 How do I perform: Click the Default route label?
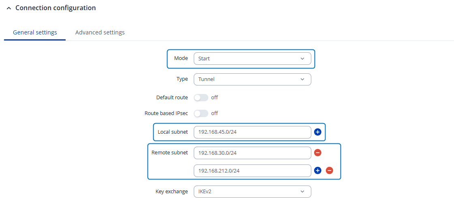[172, 98]
